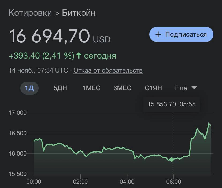Show the 1МЕС chart period
This screenshot has height=188, width=222.
coord(91,88)
